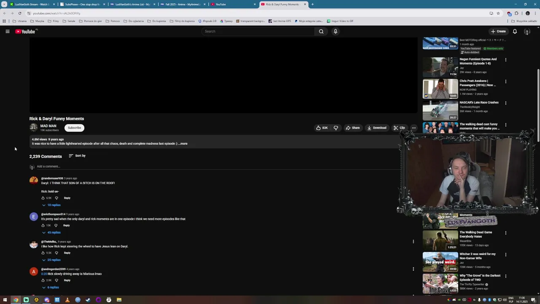This screenshot has height=304, width=540.
Task: Open menu for The Walking Dead Game video
Action: click(505, 233)
